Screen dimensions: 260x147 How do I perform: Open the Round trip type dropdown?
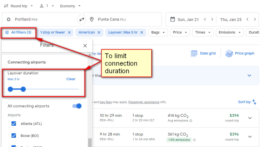(18, 6)
